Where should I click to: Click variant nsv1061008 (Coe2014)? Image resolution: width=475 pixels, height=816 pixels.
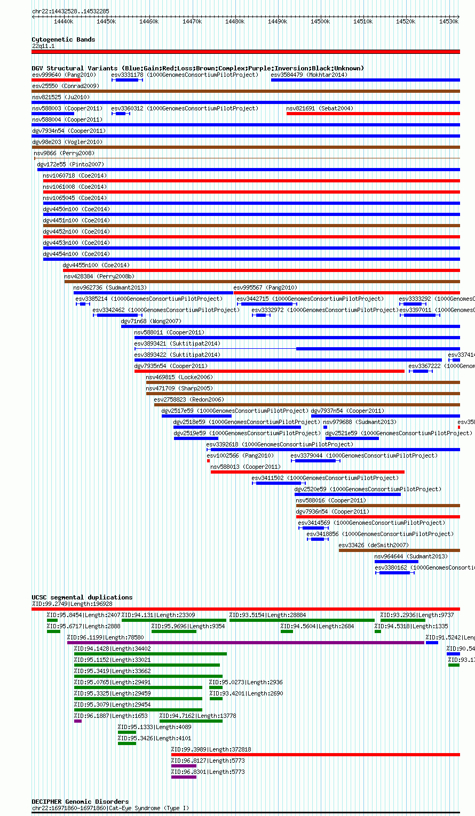pos(251,192)
